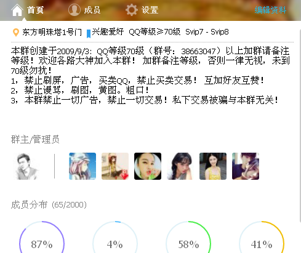Open the braided-hair girl admin avatar

click(x=180, y=166)
